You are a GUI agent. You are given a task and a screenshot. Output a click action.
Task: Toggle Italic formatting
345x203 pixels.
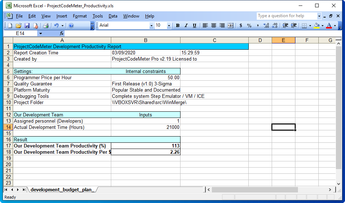186,26
